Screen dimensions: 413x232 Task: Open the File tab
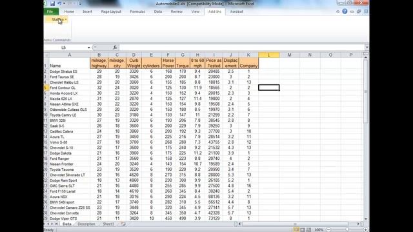click(51, 12)
